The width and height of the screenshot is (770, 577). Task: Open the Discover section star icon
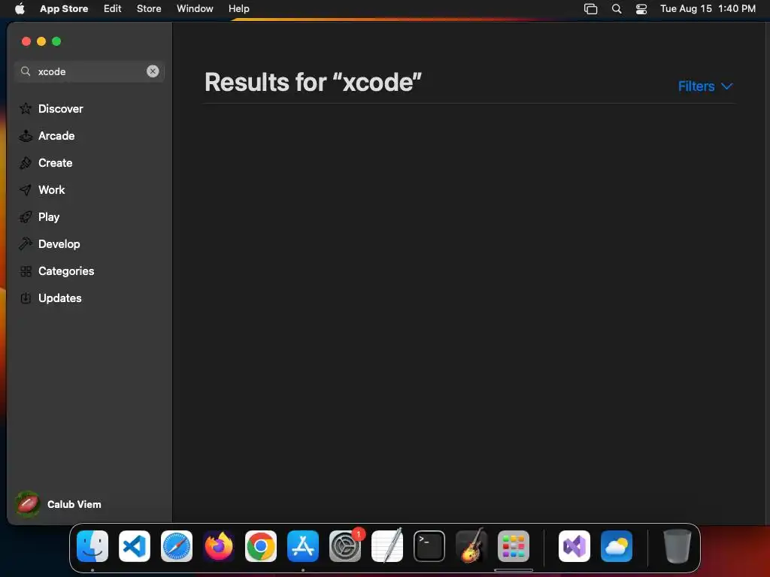[x=26, y=108]
